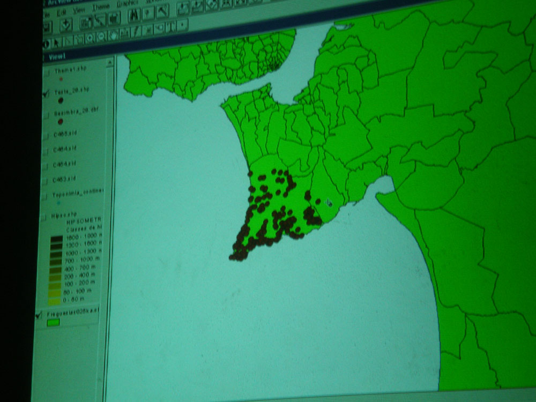The width and height of the screenshot is (536, 402).
Task: Select the Sesimbra_28.dbf theme name
Action: (x=76, y=112)
